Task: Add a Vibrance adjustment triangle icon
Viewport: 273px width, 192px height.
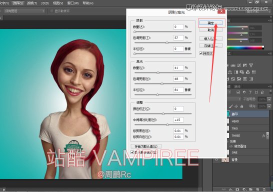Action: tap(251, 65)
